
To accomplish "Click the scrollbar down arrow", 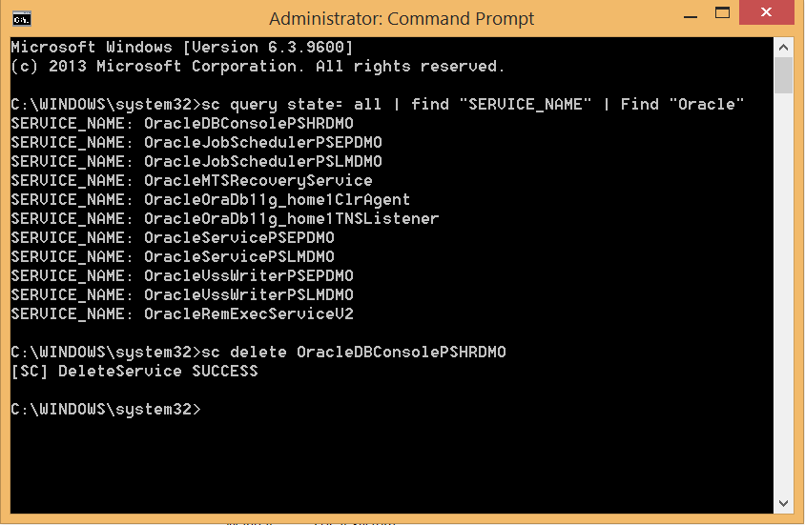I will 783,503.
